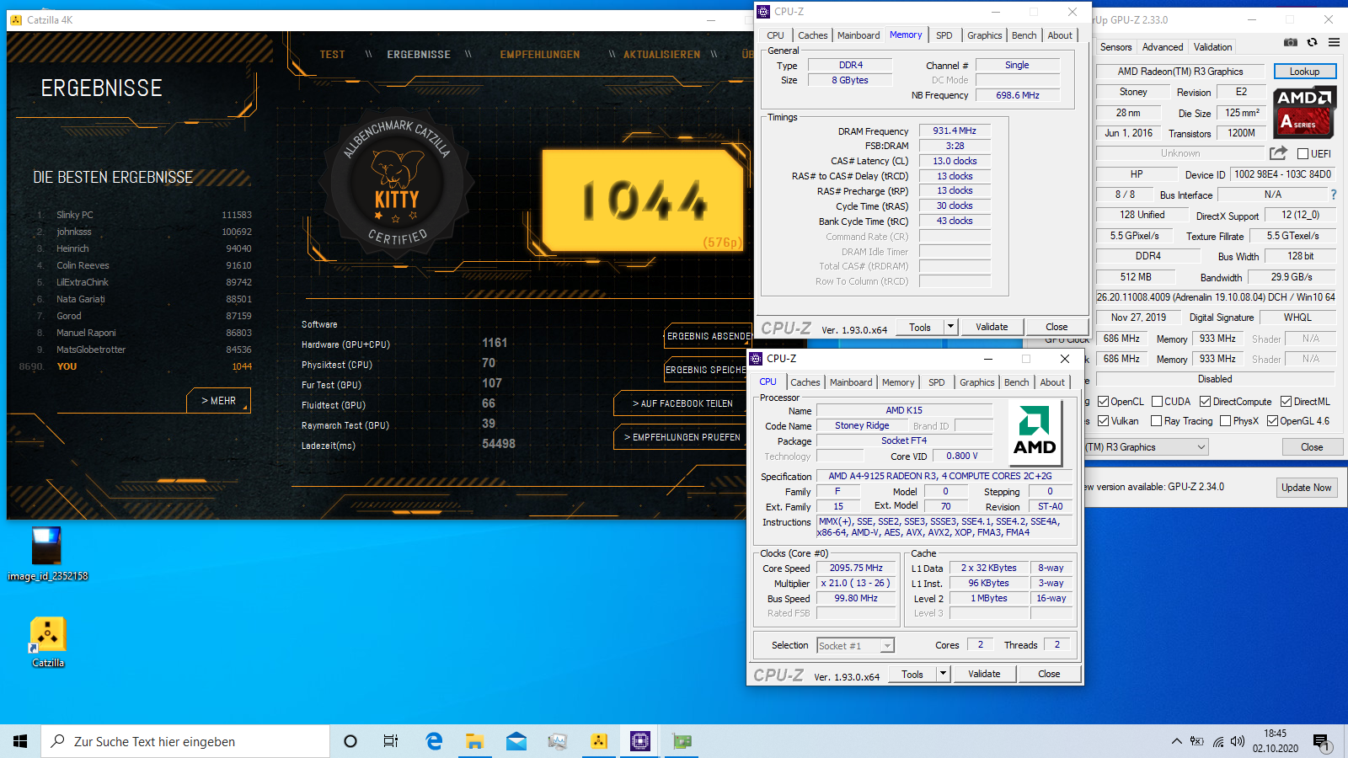The image size is (1348, 758).
Task: Toggle the OpenGL 4.6 checkbox
Action: (x=1273, y=421)
